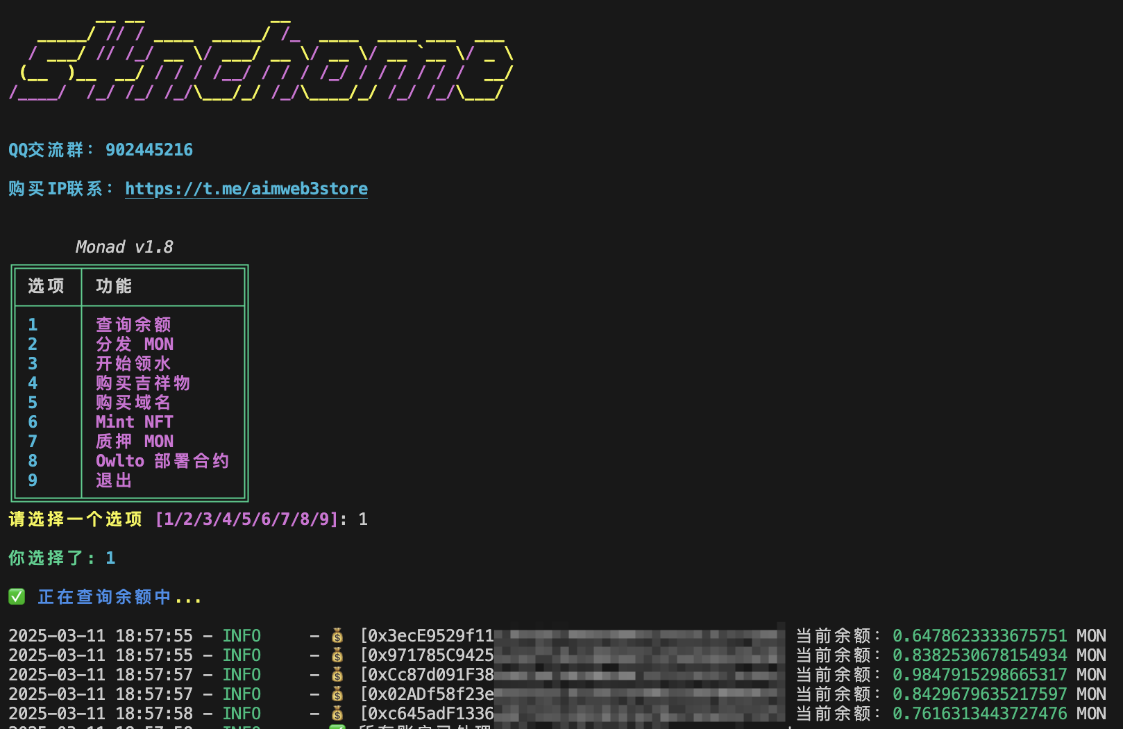The height and width of the screenshot is (729, 1123).
Task: Click the QQ group number 902445216
Action: (149, 150)
